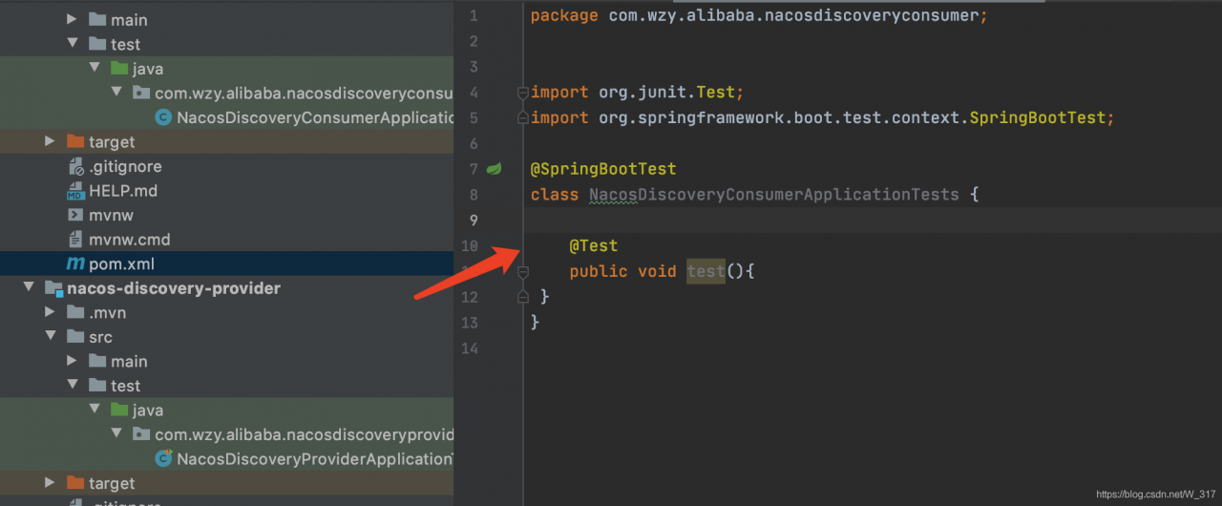Expand the provider module's target folder
Viewport: 1222px width, 506px height.
(50, 483)
